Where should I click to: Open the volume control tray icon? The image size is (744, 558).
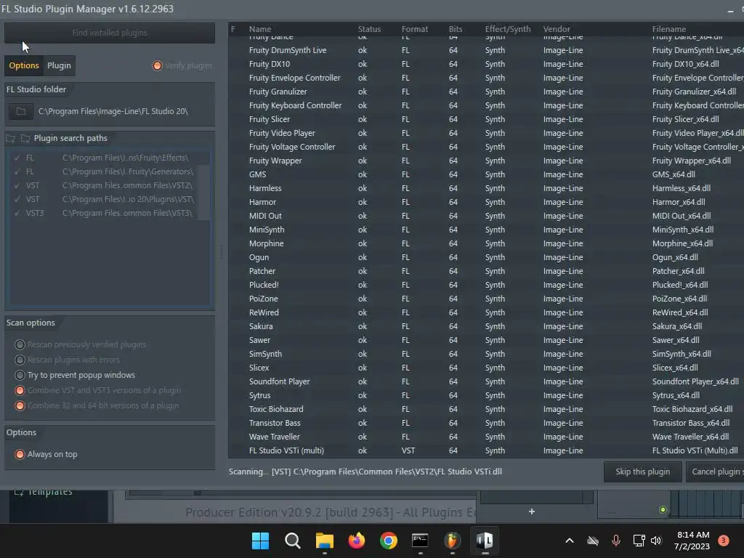(x=656, y=541)
